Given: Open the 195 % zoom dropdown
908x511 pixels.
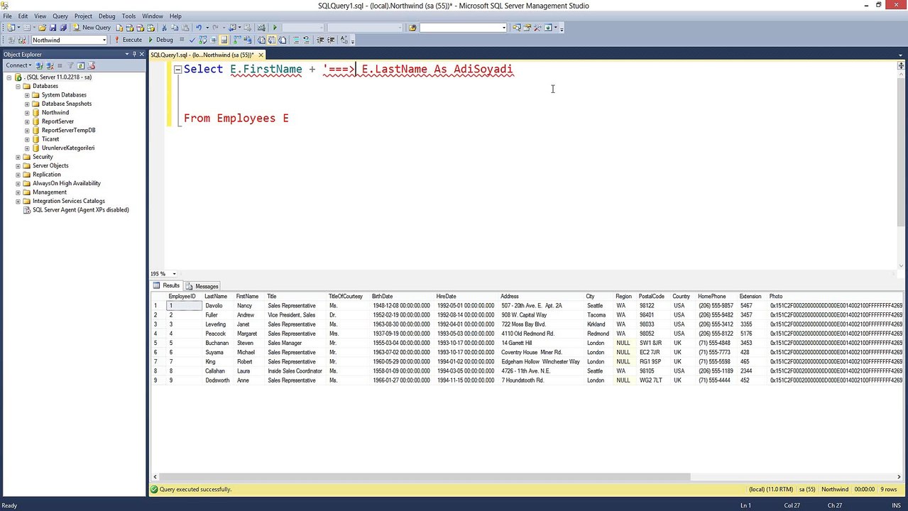Looking at the screenshot, I should pyautogui.click(x=174, y=274).
